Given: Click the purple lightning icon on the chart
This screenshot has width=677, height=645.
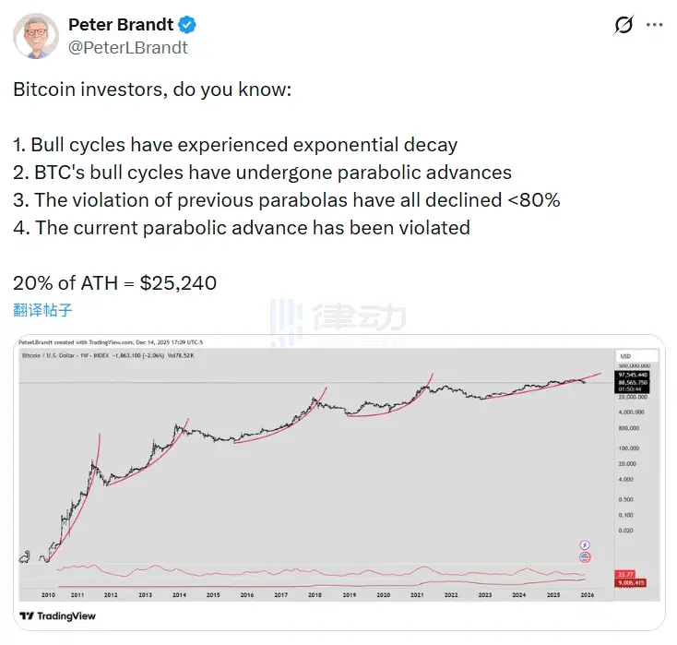Looking at the screenshot, I should click(x=583, y=545).
